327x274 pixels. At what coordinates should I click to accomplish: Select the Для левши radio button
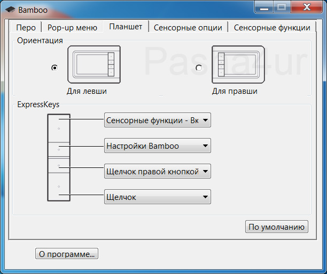pos(54,68)
